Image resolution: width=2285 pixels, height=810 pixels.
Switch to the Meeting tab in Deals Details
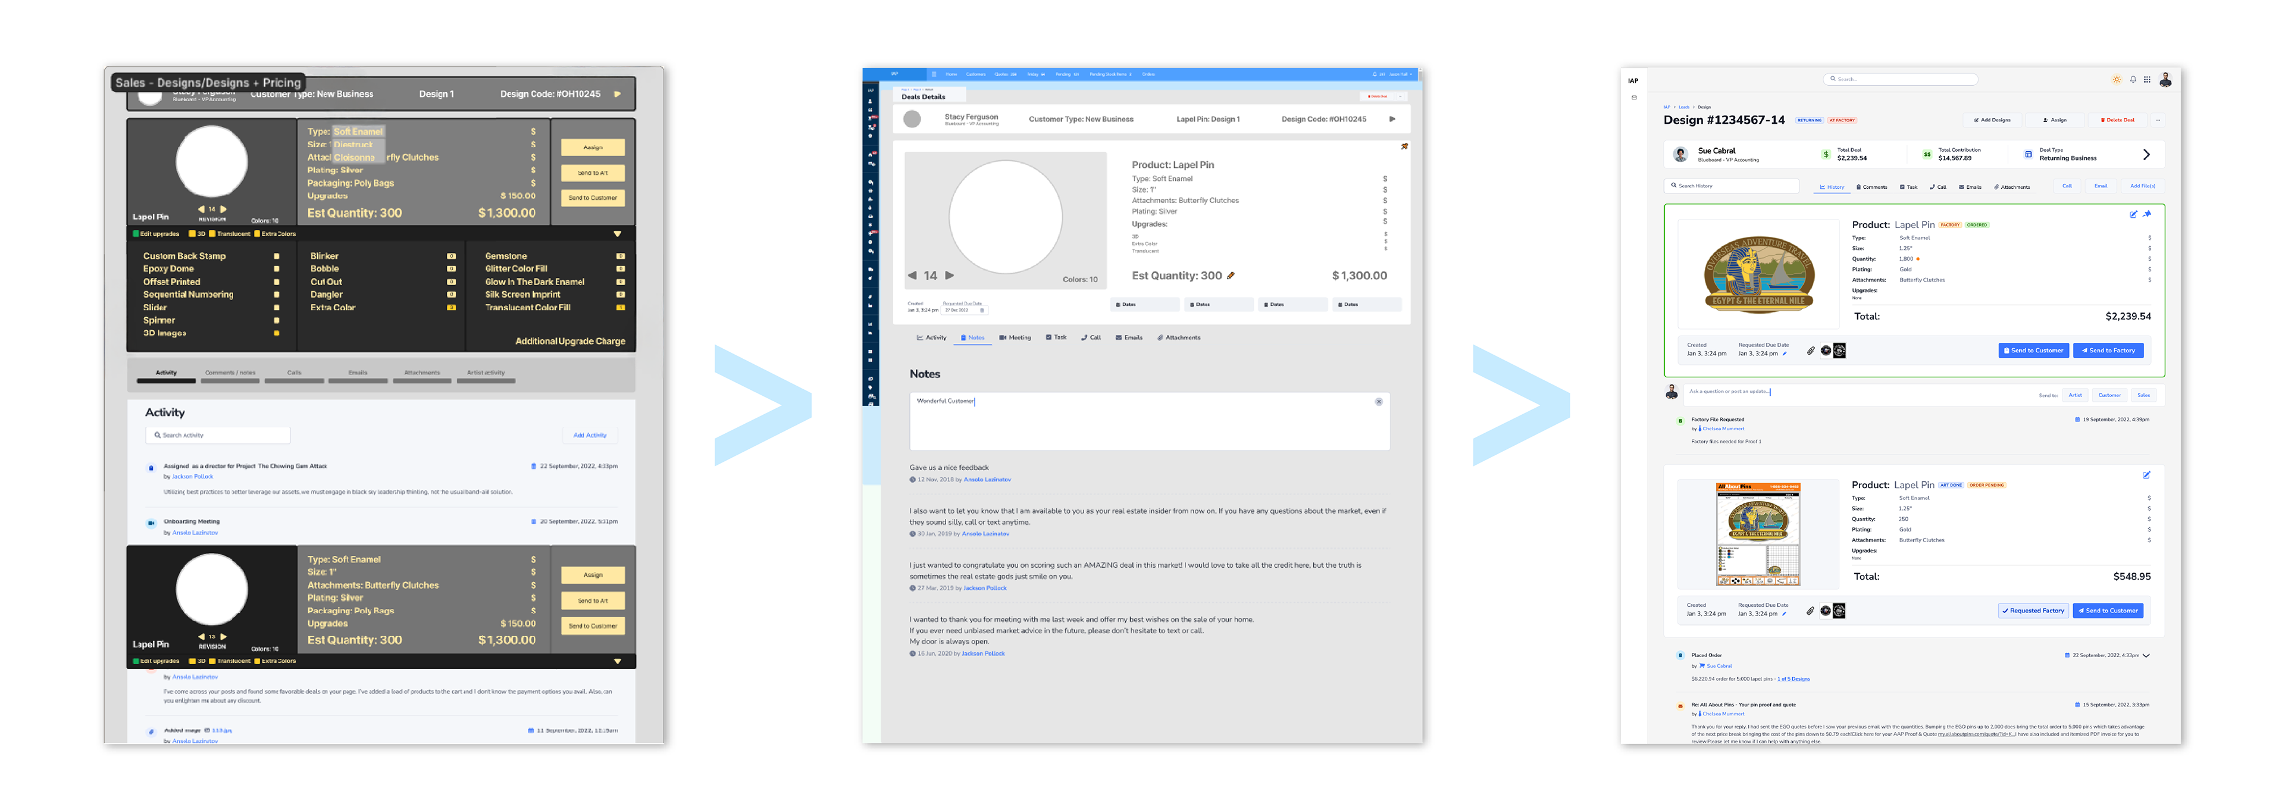[1015, 338]
